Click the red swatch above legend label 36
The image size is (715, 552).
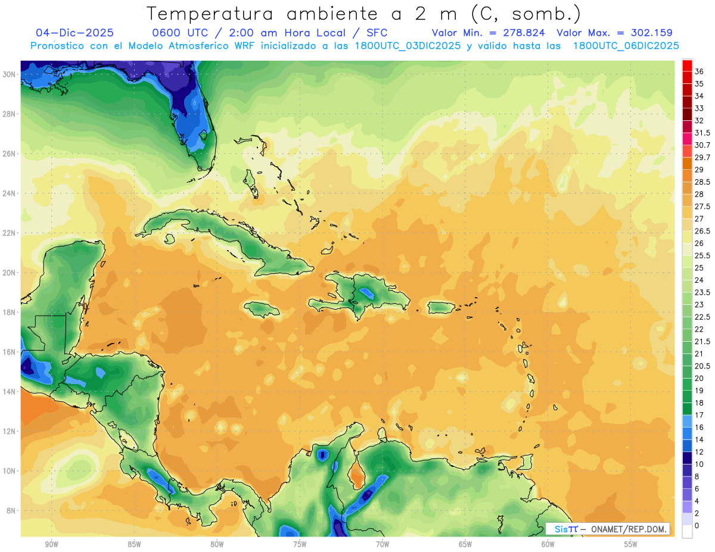coord(687,66)
